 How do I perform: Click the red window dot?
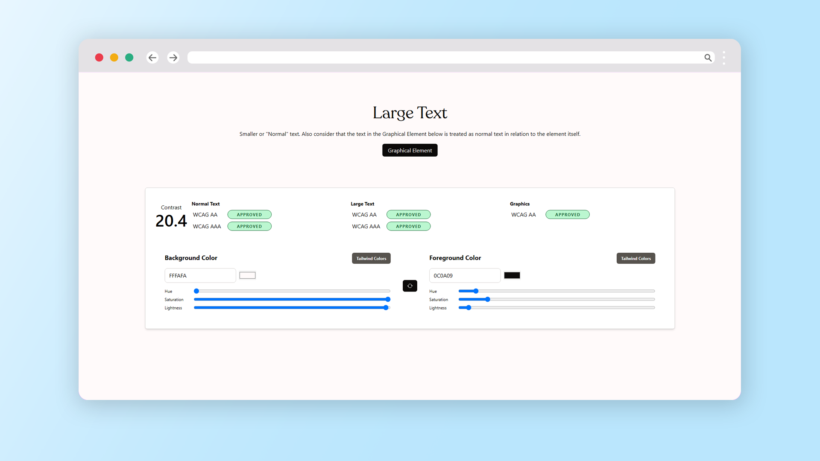(99, 58)
